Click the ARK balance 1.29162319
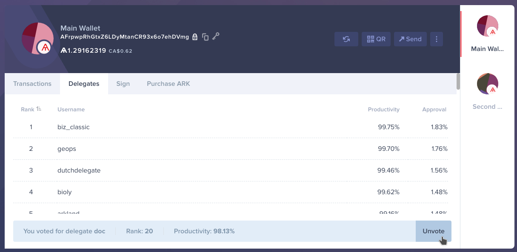Viewport: 517px width, 252px height. pos(83,51)
